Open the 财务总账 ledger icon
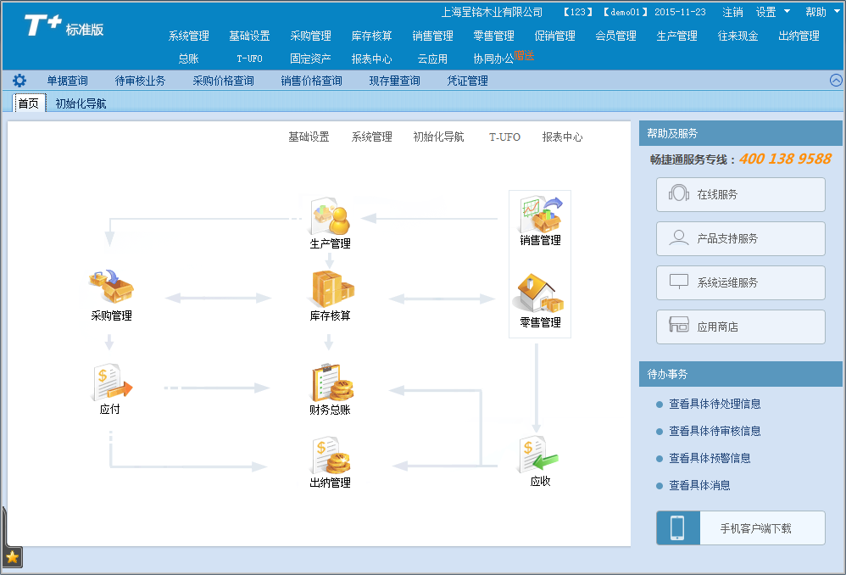This screenshot has height=575, width=846. (x=330, y=382)
